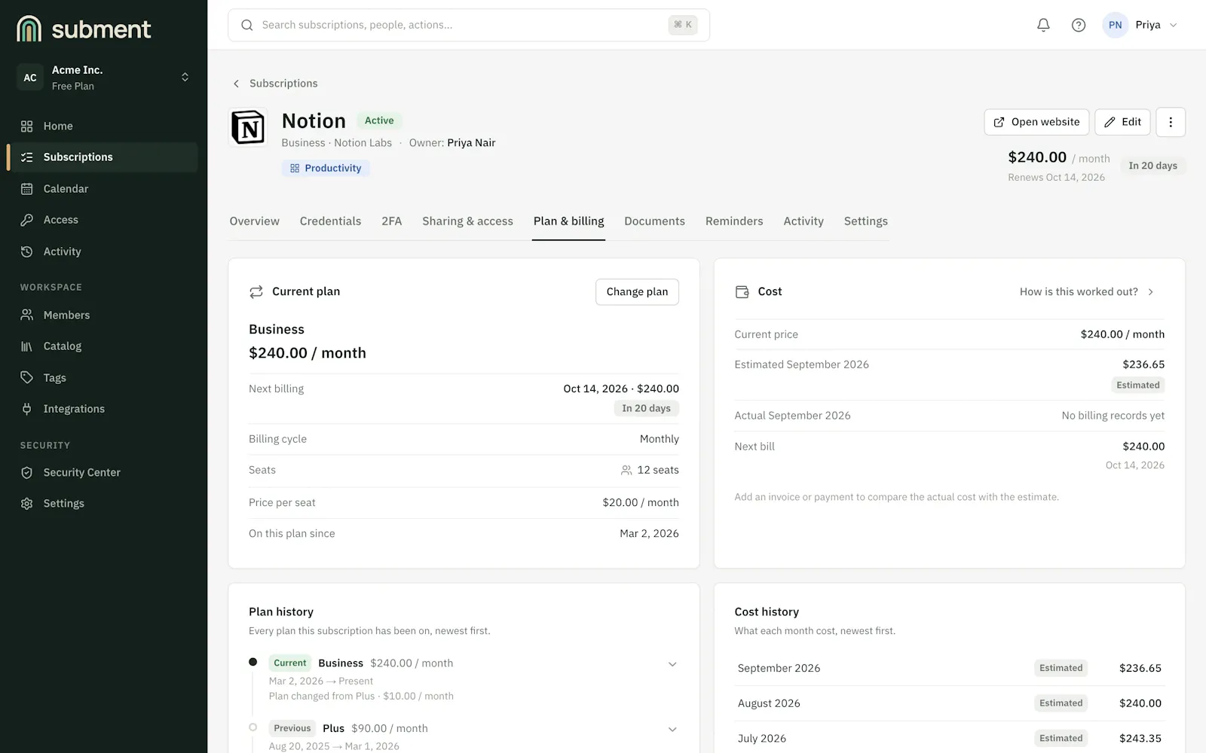This screenshot has width=1206, height=753.
Task: Click the Change plan button
Action: tap(637, 292)
